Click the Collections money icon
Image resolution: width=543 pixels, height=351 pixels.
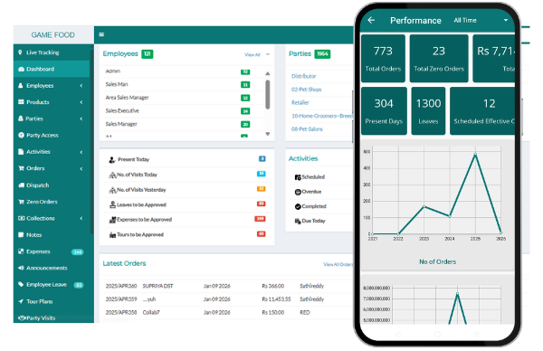point(21,218)
